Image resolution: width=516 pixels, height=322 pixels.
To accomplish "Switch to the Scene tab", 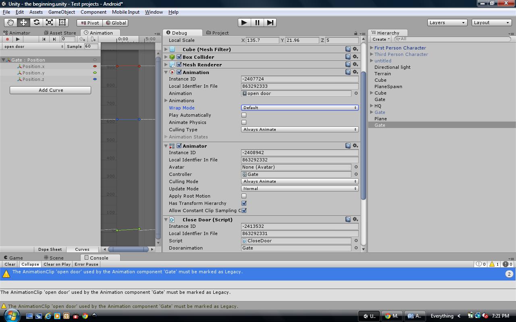I will coord(54,258).
